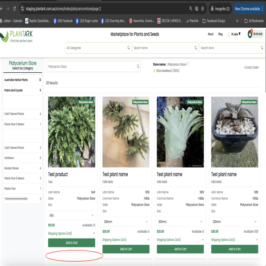This screenshot has height=266, width=266.
Task: Click search icon in 'Search name' field
Action: [x=196, y=48]
